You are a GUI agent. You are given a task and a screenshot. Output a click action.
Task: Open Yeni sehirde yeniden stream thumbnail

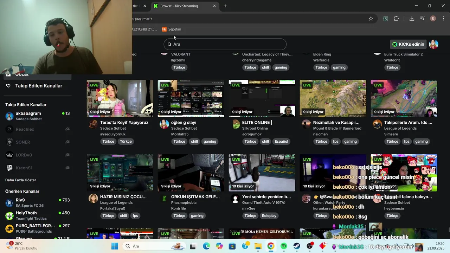point(262,173)
